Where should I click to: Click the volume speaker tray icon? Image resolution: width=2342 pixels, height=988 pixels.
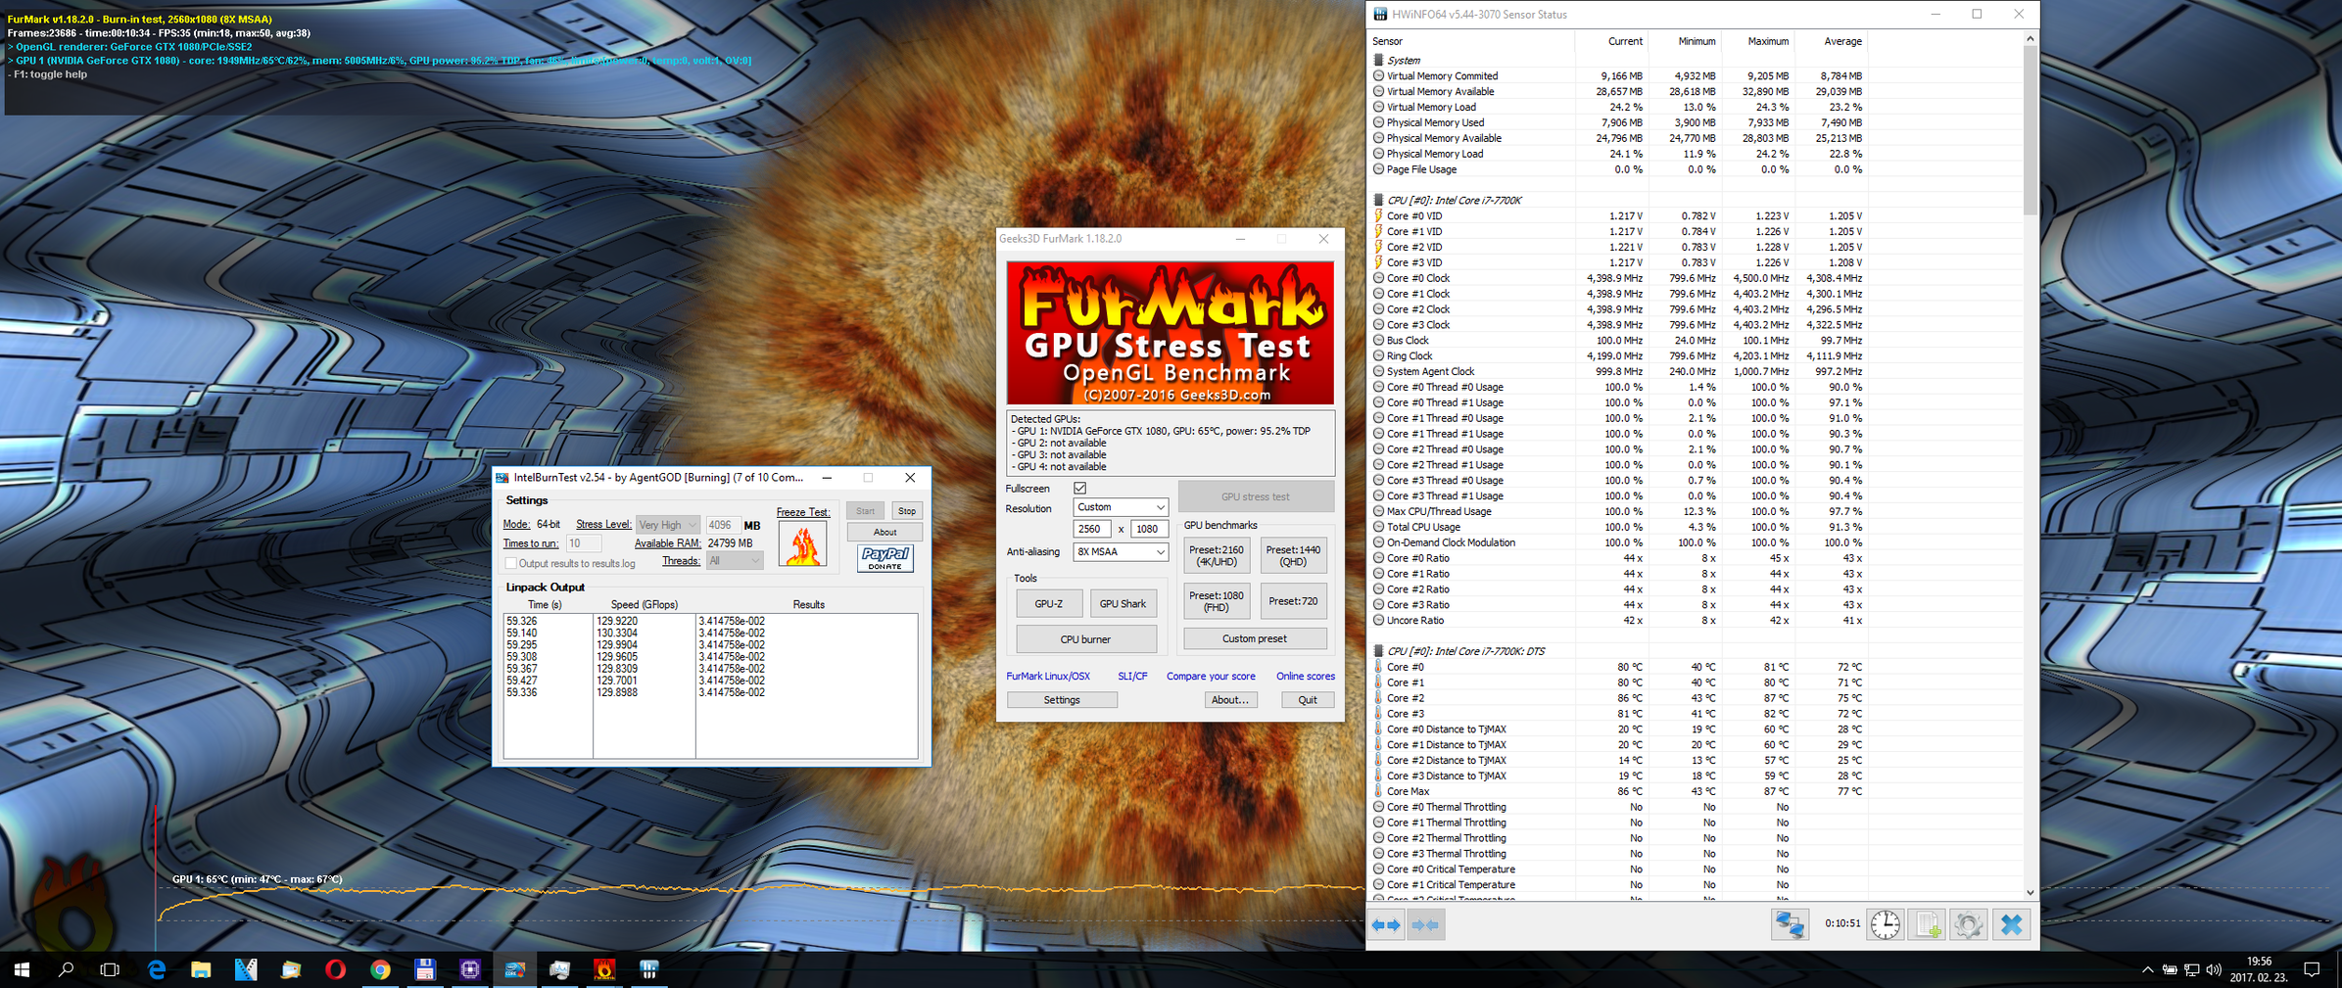pos(2214,969)
